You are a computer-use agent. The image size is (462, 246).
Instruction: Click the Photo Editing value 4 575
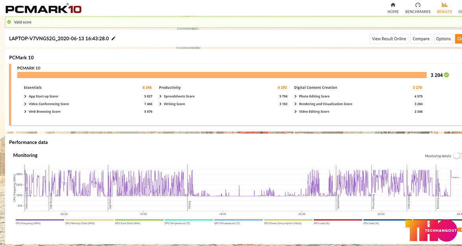point(418,97)
